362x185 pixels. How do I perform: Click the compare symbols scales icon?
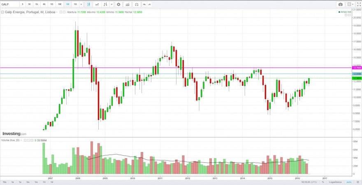137,5
